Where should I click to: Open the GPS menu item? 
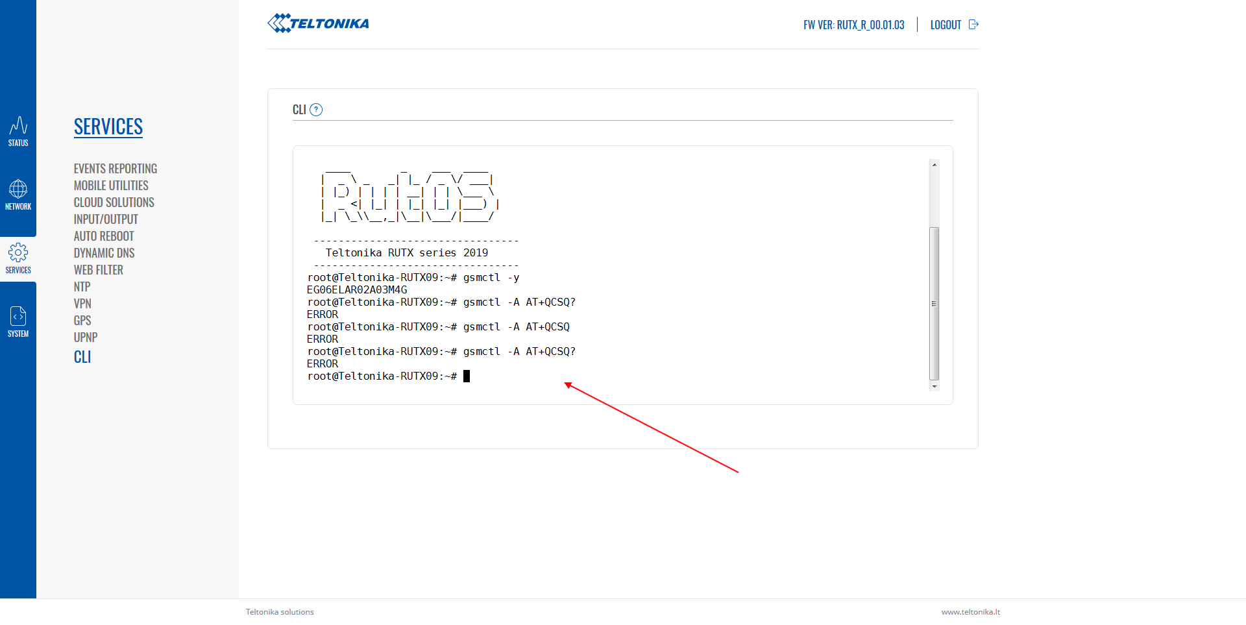click(x=82, y=321)
